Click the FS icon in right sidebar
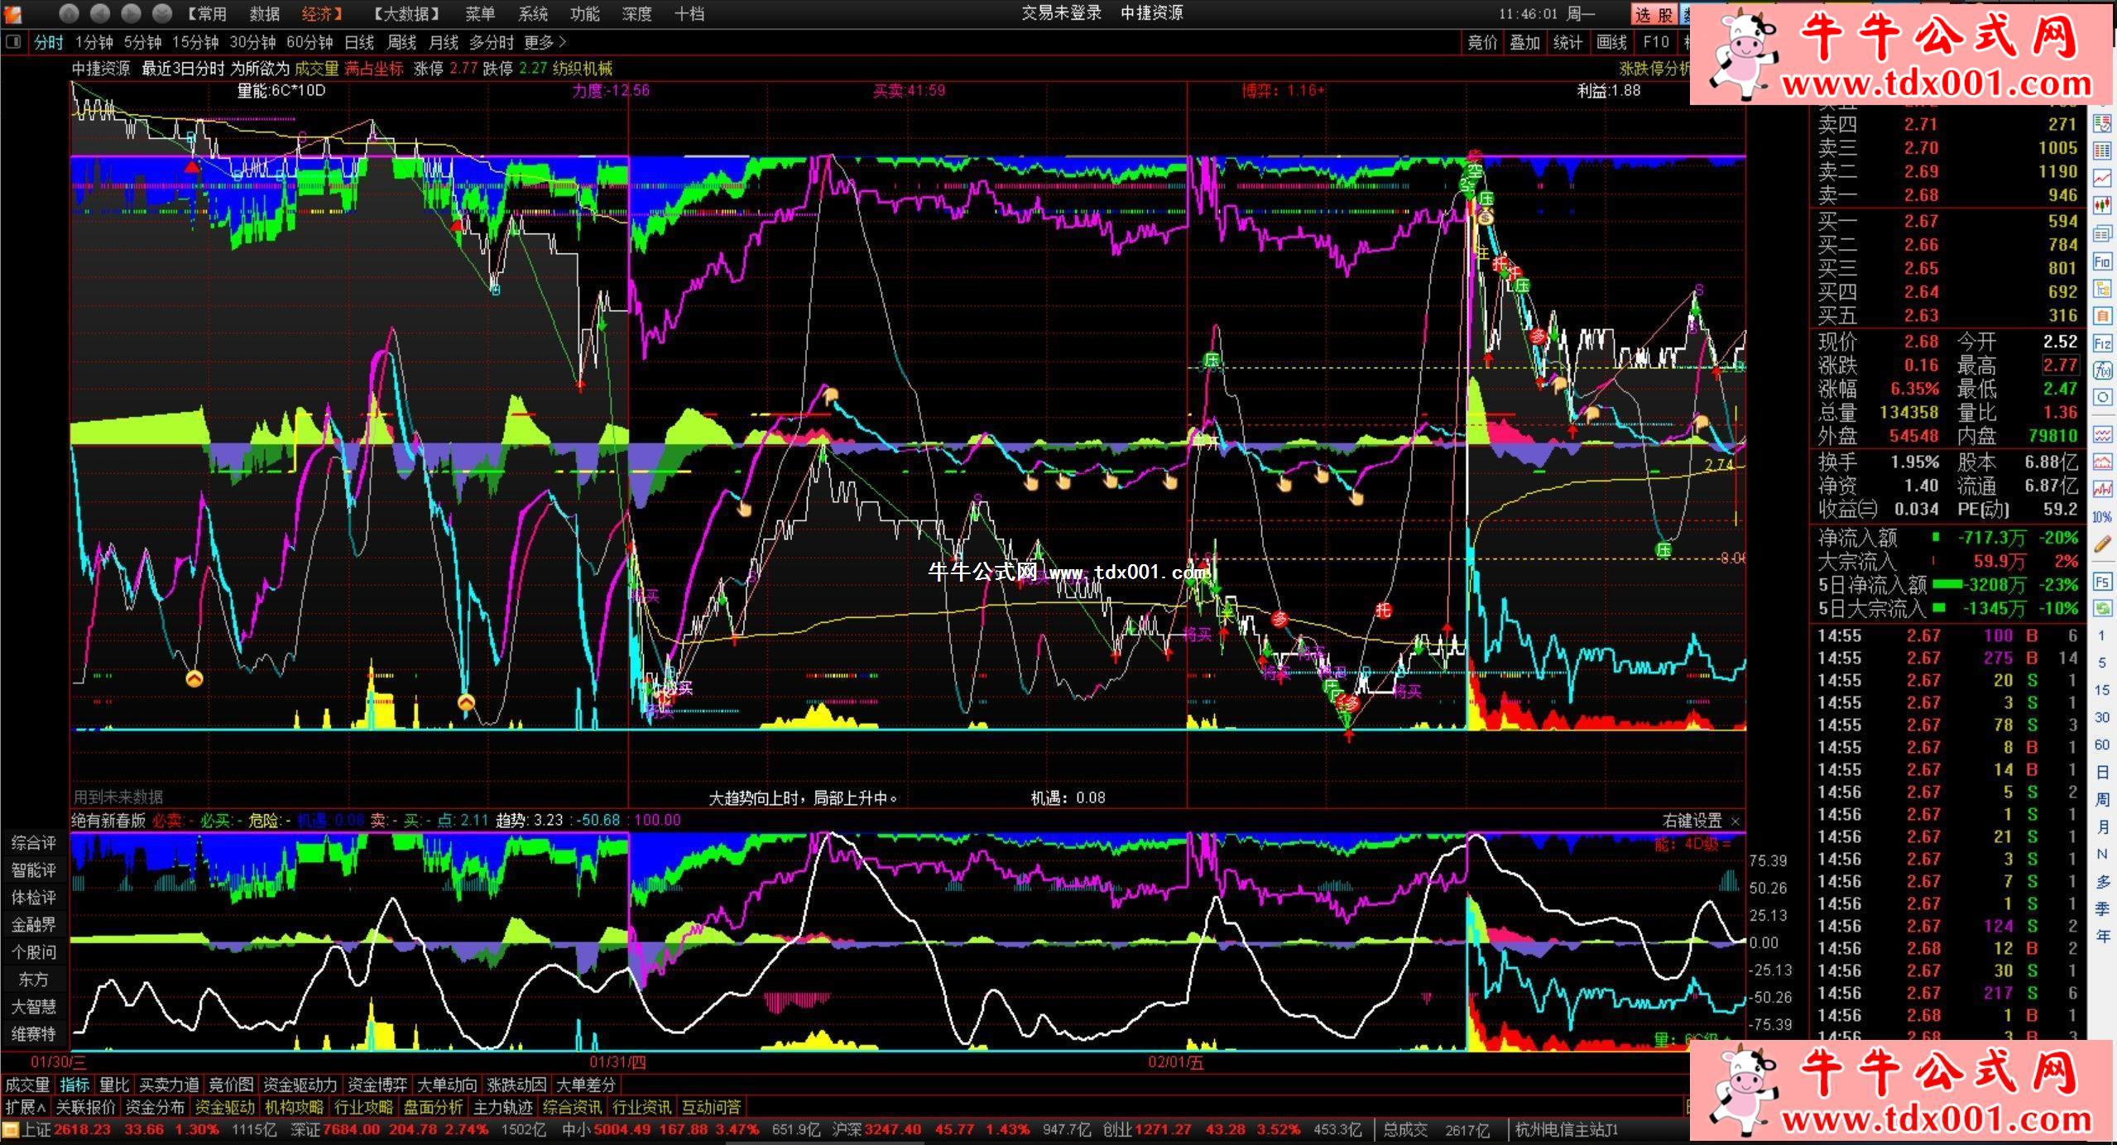Image resolution: width=2117 pixels, height=1145 pixels. click(x=2103, y=581)
